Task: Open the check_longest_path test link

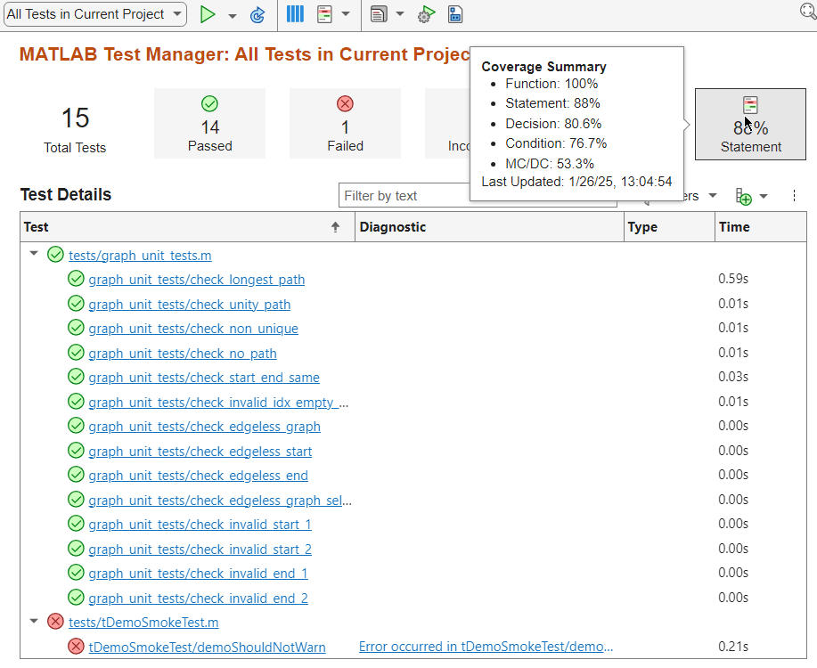Action: pos(197,280)
